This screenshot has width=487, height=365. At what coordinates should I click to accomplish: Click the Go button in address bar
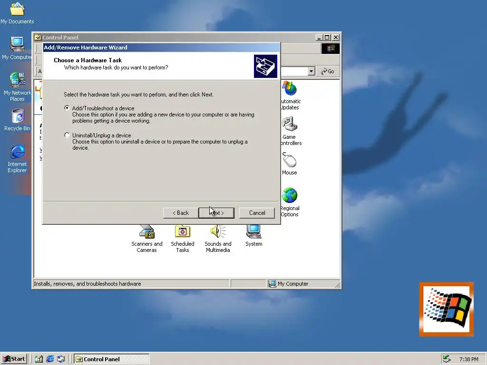pos(328,71)
